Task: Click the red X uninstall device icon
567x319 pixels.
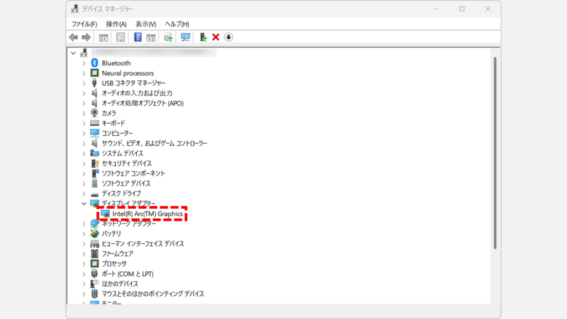Action: [216, 37]
